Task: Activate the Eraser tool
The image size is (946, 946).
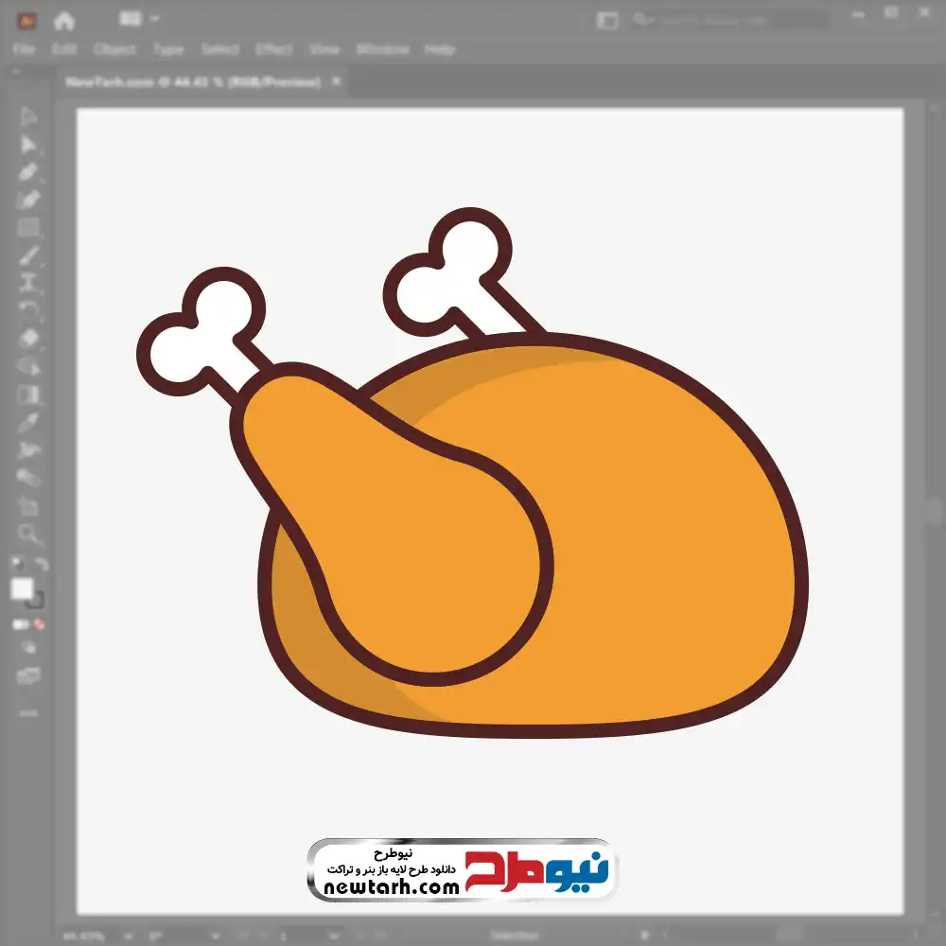Action: pyautogui.click(x=28, y=338)
